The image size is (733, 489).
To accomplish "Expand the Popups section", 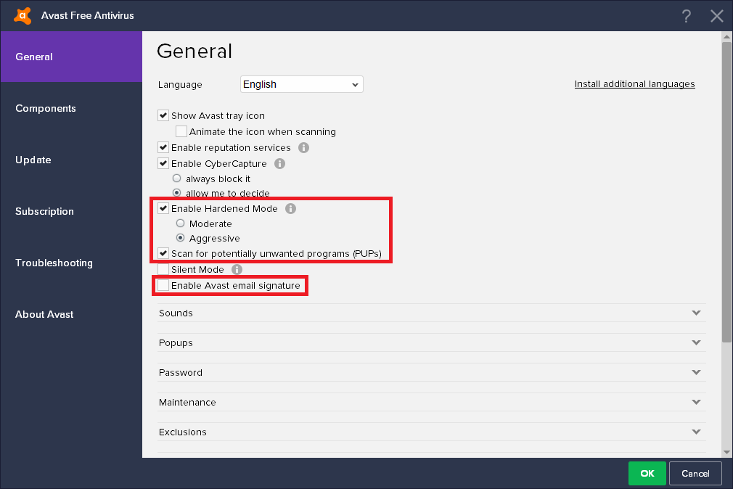I will (x=431, y=343).
